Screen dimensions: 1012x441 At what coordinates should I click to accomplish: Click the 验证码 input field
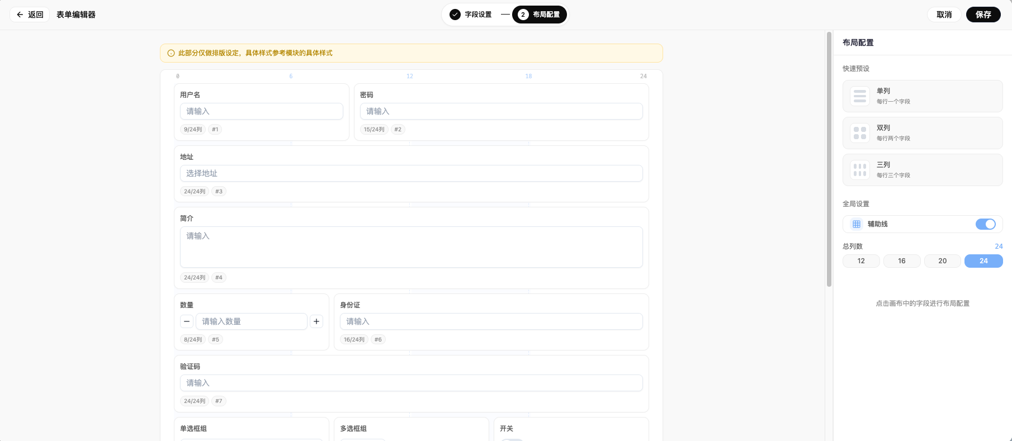[412, 383]
